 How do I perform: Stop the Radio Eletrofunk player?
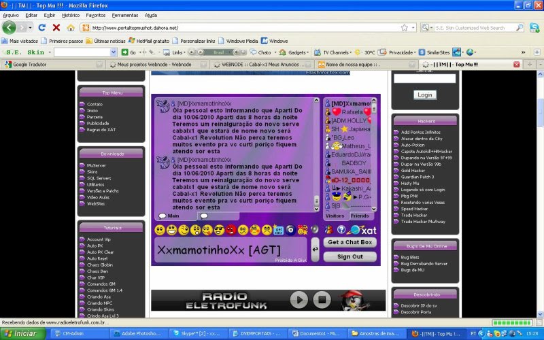[x=322, y=300]
